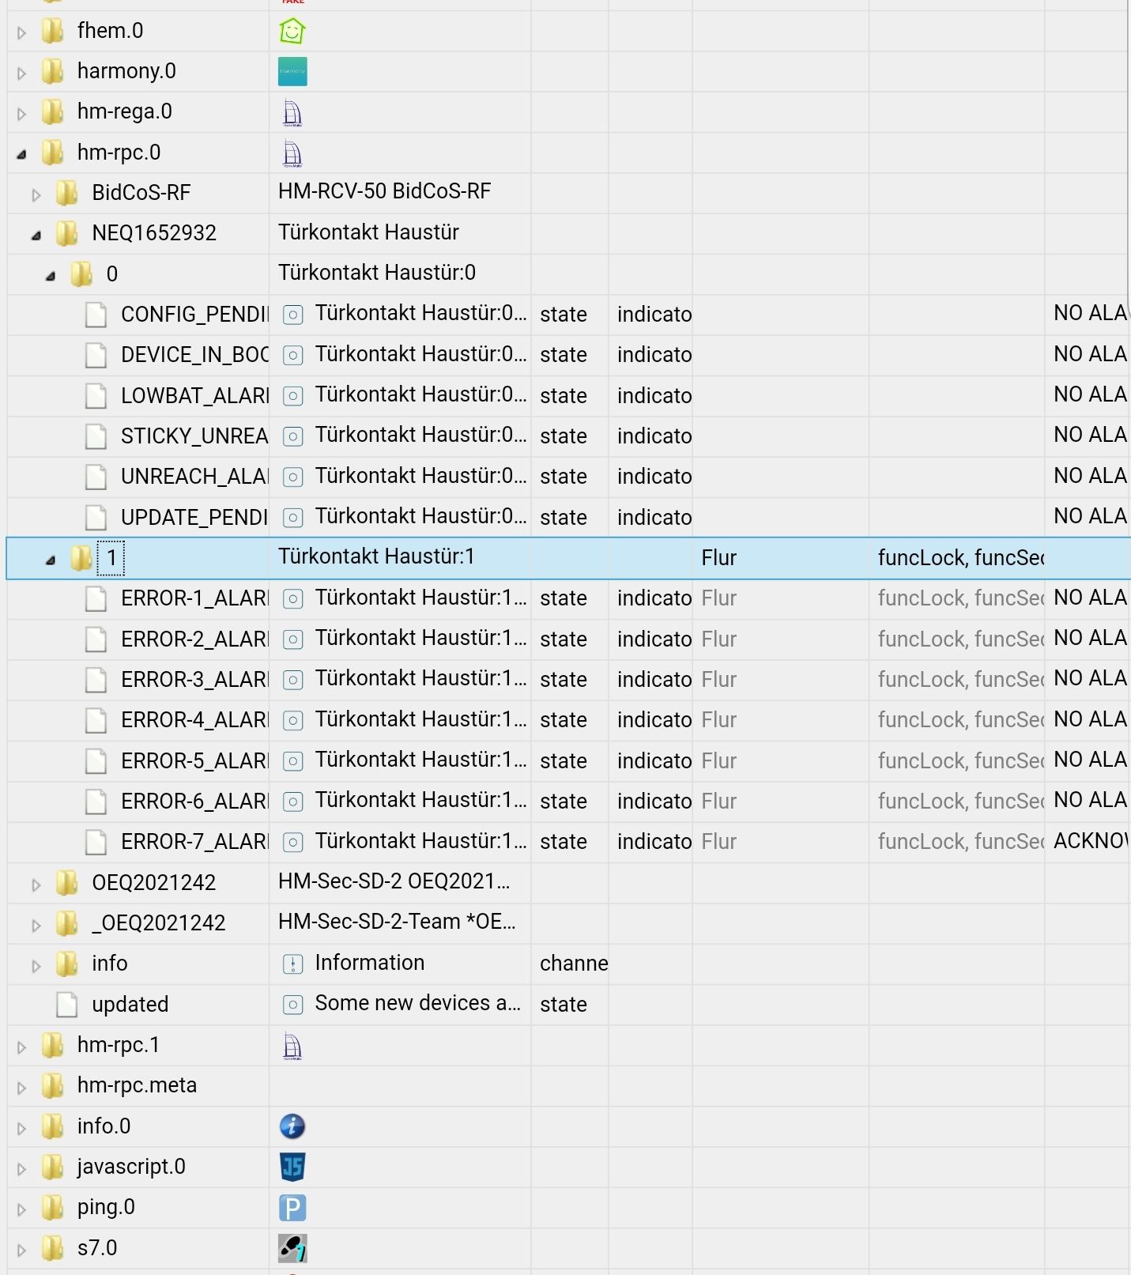Collapse channel 0 of Türkontakt Haustür

click(x=51, y=276)
